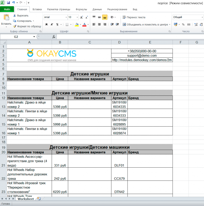Click the Undo arrow icon
204x206 pixels.
tap(13, 3)
